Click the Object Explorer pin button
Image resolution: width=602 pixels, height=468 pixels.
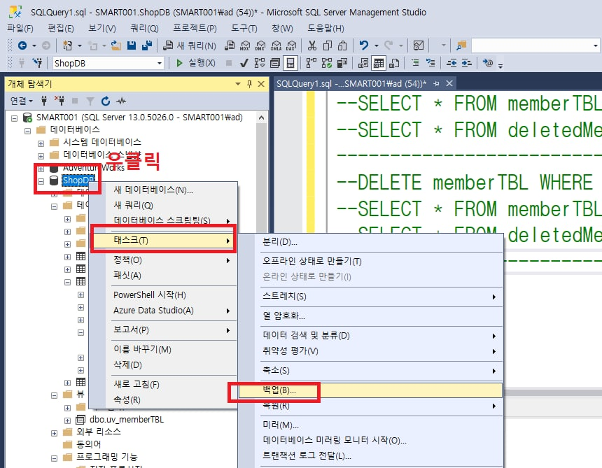click(x=250, y=84)
